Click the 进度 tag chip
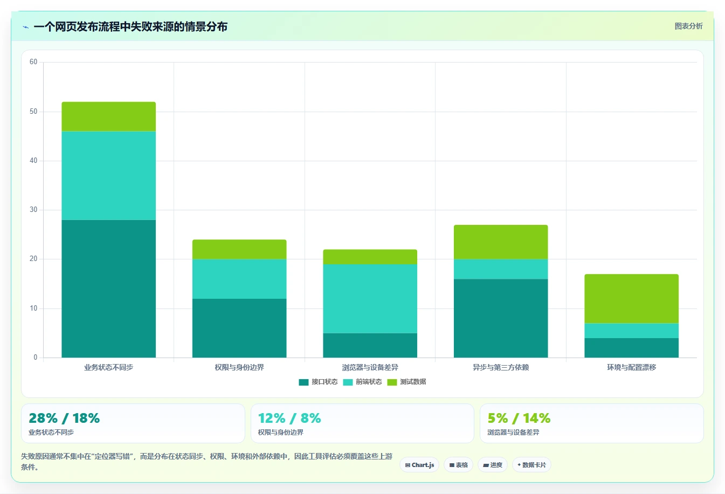 (493, 465)
